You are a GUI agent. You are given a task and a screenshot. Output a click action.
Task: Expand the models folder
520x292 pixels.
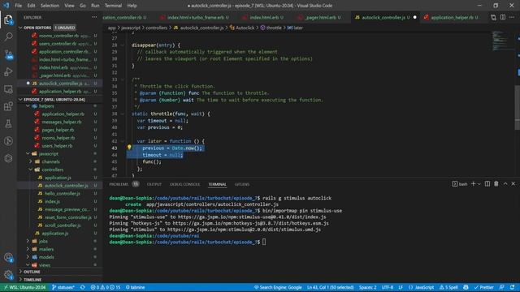(28, 257)
